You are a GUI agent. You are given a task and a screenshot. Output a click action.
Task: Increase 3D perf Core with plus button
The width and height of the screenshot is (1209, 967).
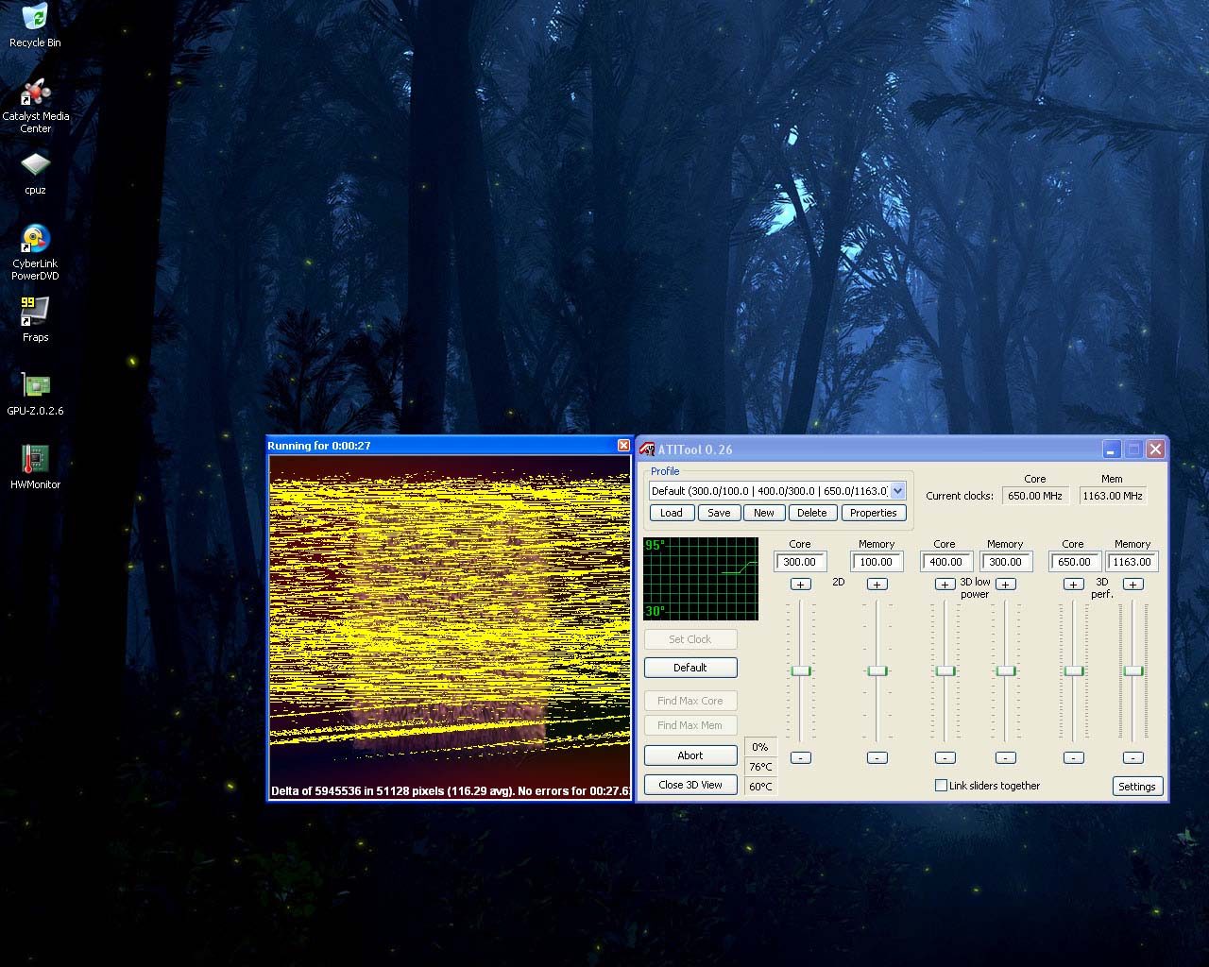[1074, 585]
